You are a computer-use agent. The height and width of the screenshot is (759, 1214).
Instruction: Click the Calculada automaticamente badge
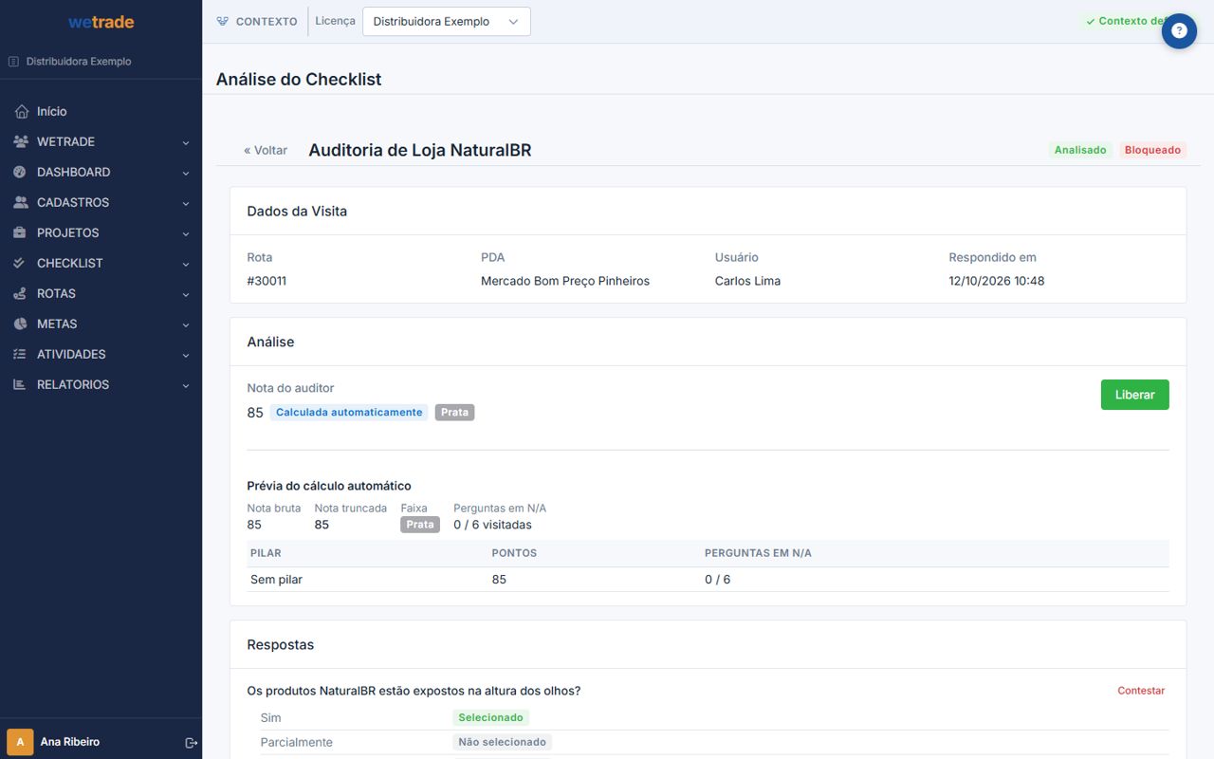pos(349,413)
